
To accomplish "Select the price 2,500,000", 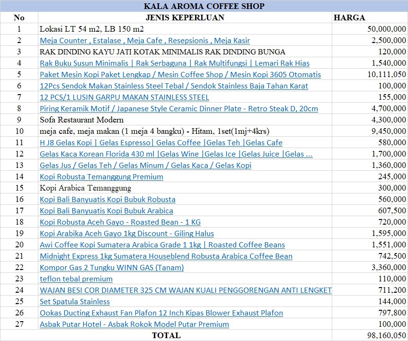I will 370,40.
